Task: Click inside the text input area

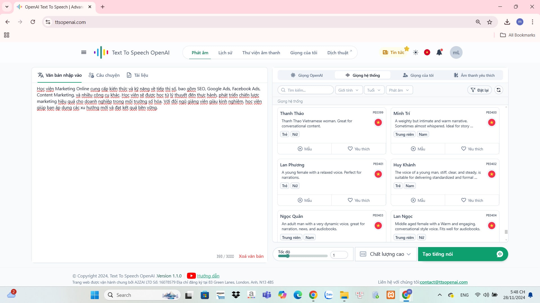Action: click(x=149, y=169)
